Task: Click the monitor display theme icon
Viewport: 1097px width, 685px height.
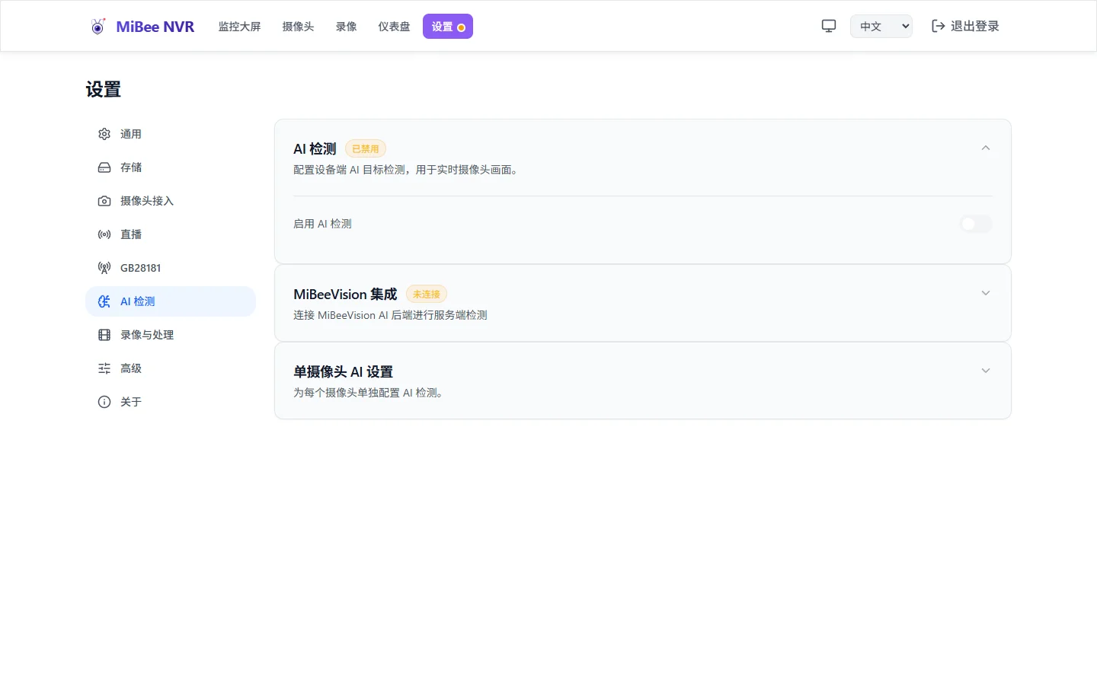Action: pyautogui.click(x=829, y=26)
